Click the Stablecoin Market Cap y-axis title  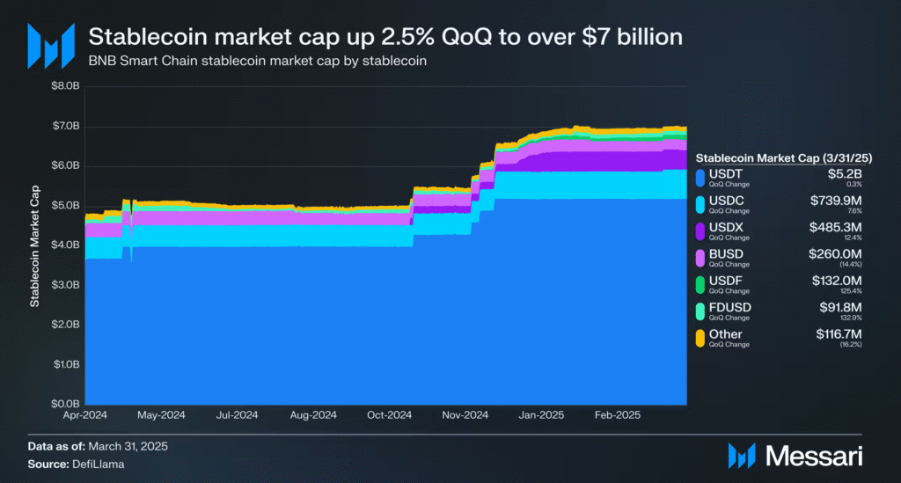click(x=35, y=245)
